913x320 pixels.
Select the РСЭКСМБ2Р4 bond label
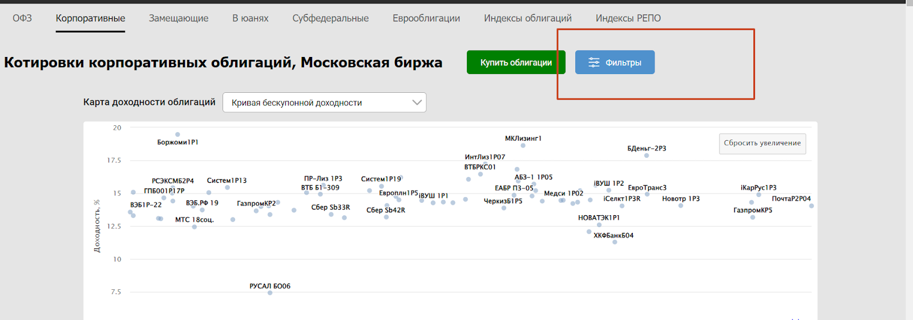[x=172, y=181]
